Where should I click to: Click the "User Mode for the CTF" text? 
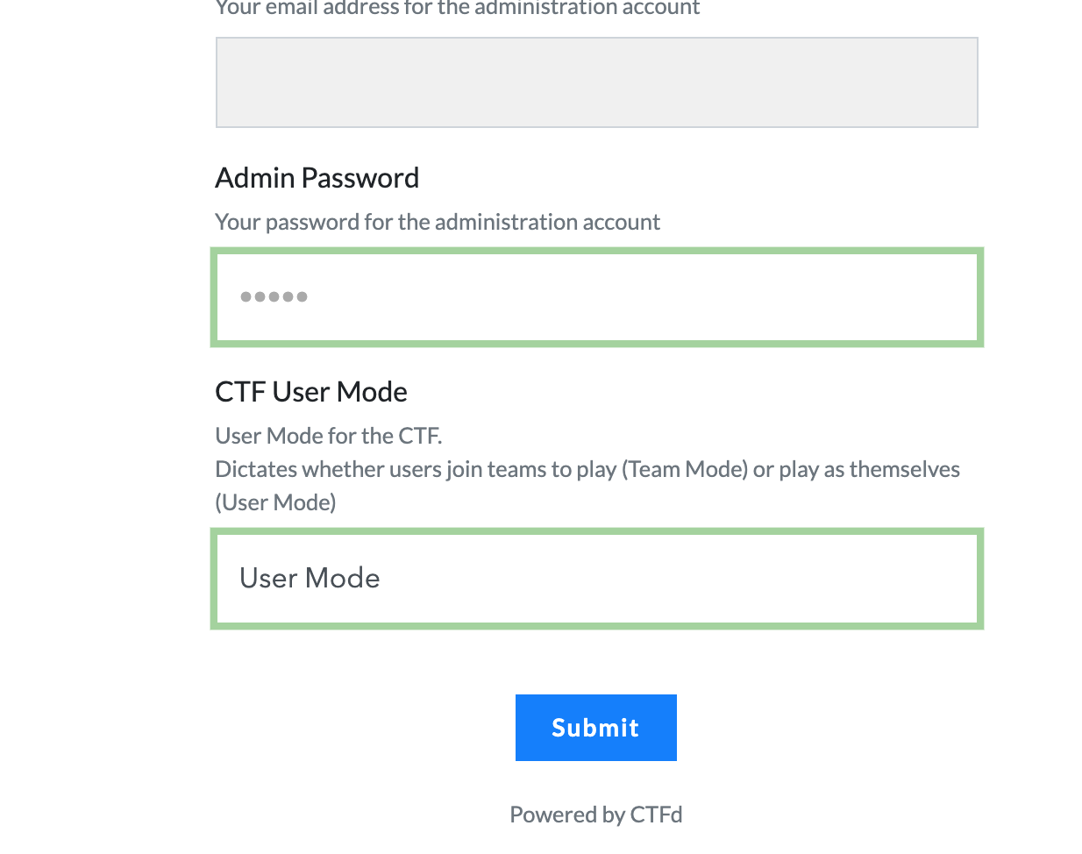tap(329, 435)
